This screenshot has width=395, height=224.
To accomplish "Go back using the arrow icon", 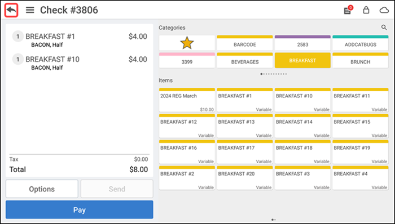I will point(11,10).
